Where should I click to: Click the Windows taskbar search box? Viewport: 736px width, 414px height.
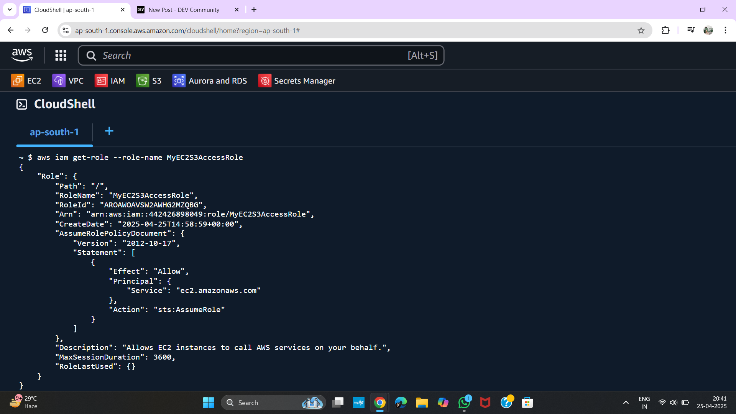tap(273, 403)
